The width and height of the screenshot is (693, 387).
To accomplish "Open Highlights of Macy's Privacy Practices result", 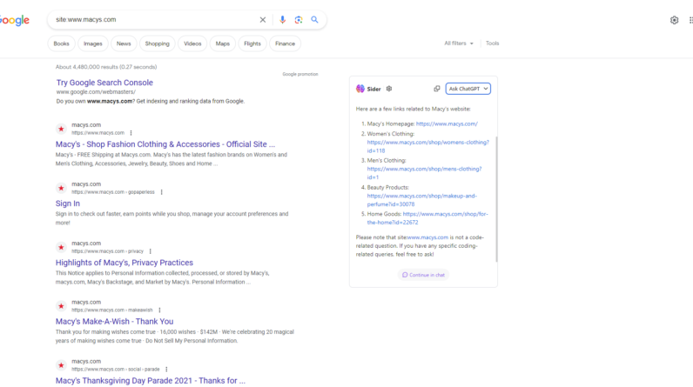I will (124, 263).
